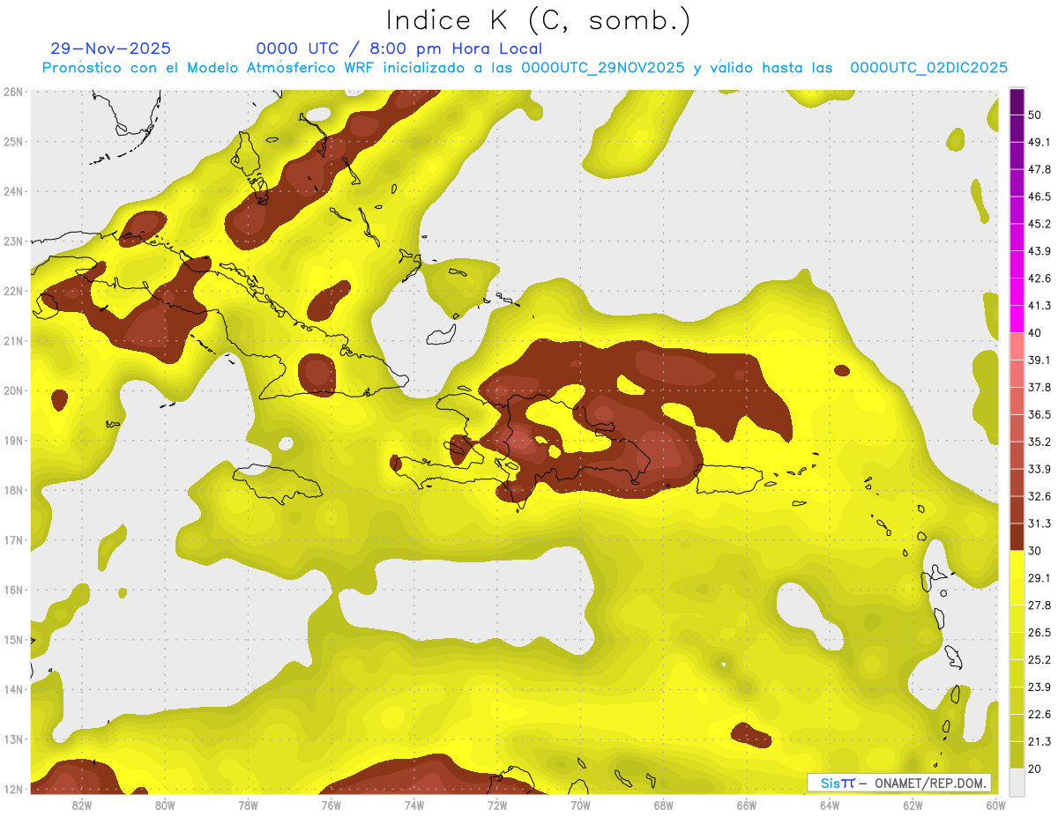Click the "32.6" color scale label
The width and height of the screenshot is (1058, 817).
pos(1039,496)
